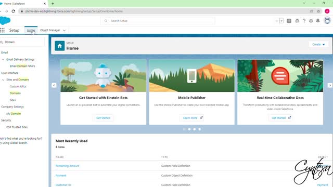Open the Help question mark icon
Image resolution: width=333 pixels, height=187 pixels.
[x=304, y=21]
